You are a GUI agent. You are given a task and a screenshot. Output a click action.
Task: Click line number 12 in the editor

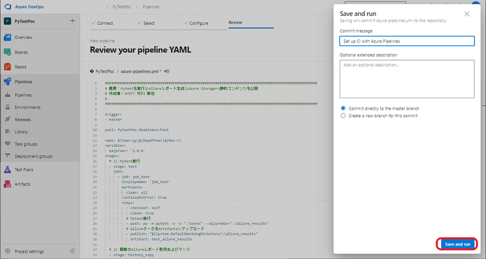tap(95, 141)
